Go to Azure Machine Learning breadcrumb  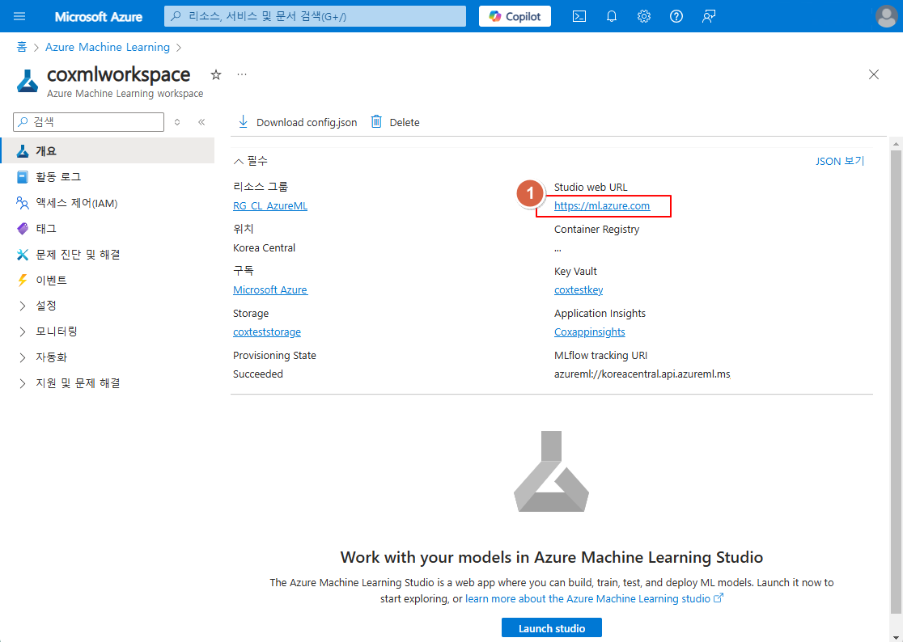point(108,47)
